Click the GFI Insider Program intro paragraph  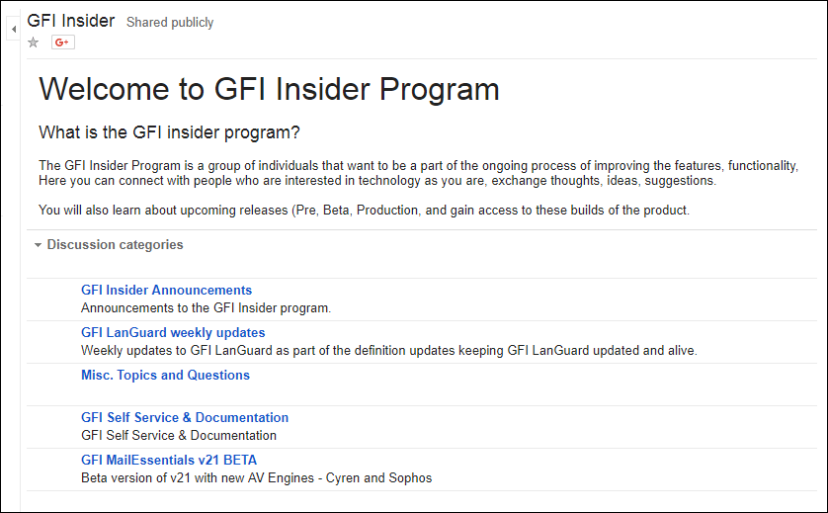418,173
